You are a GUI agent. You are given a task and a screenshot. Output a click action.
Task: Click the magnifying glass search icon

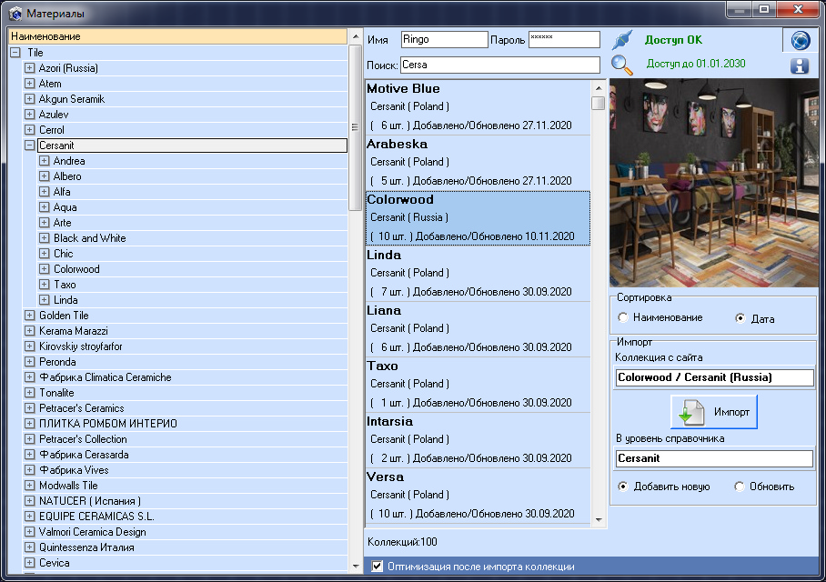pyautogui.click(x=621, y=65)
